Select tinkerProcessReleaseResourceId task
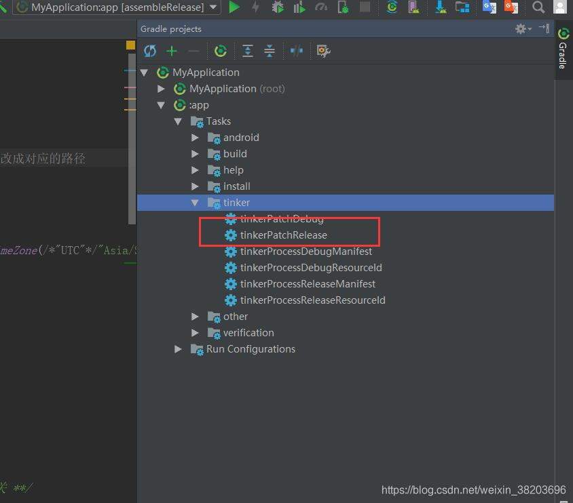This screenshot has height=503, width=573. pos(312,300)
